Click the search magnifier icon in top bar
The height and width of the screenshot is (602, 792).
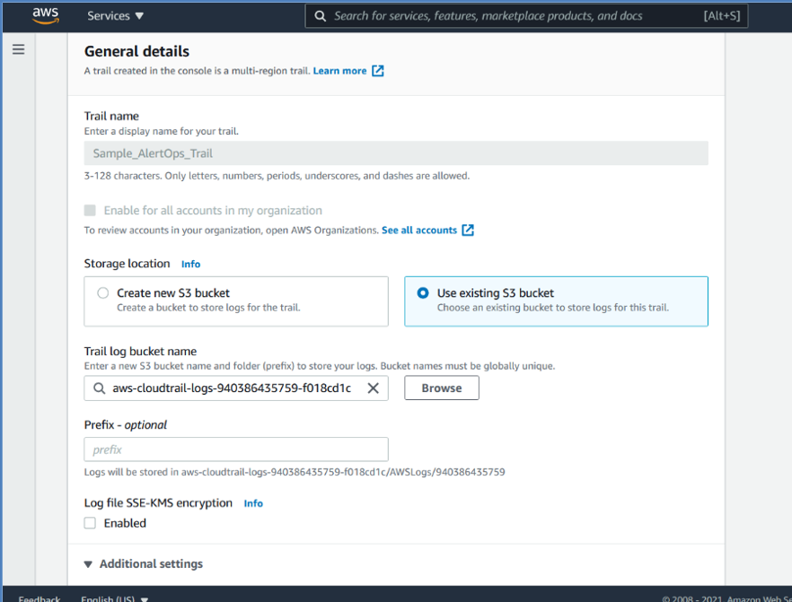(321, 16)
